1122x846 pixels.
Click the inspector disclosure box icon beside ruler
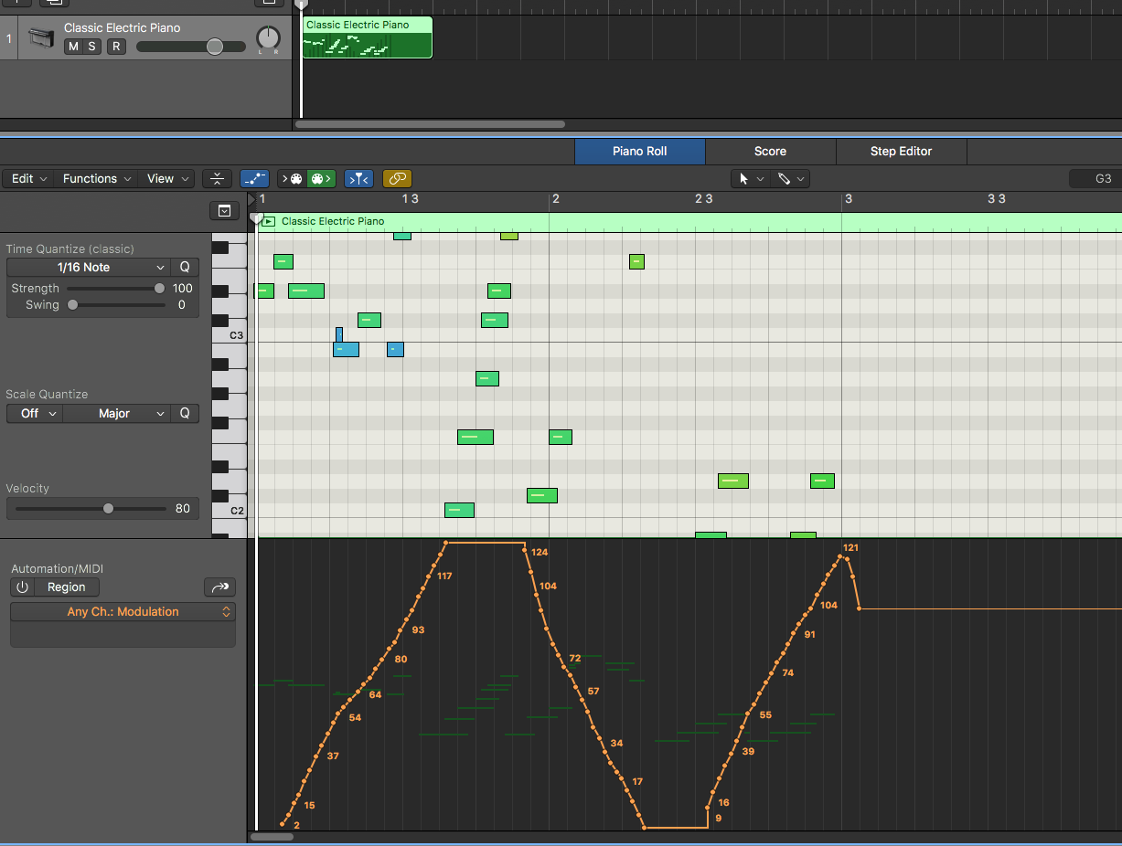coord(224,211)
